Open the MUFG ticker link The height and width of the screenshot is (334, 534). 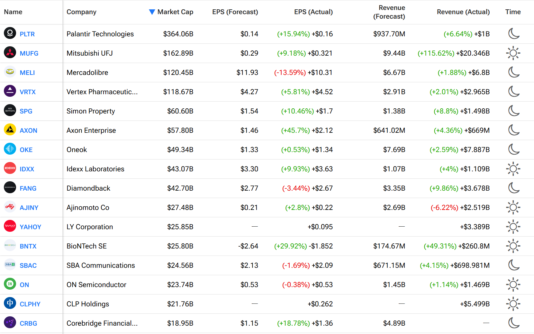[x=29, y=53]
